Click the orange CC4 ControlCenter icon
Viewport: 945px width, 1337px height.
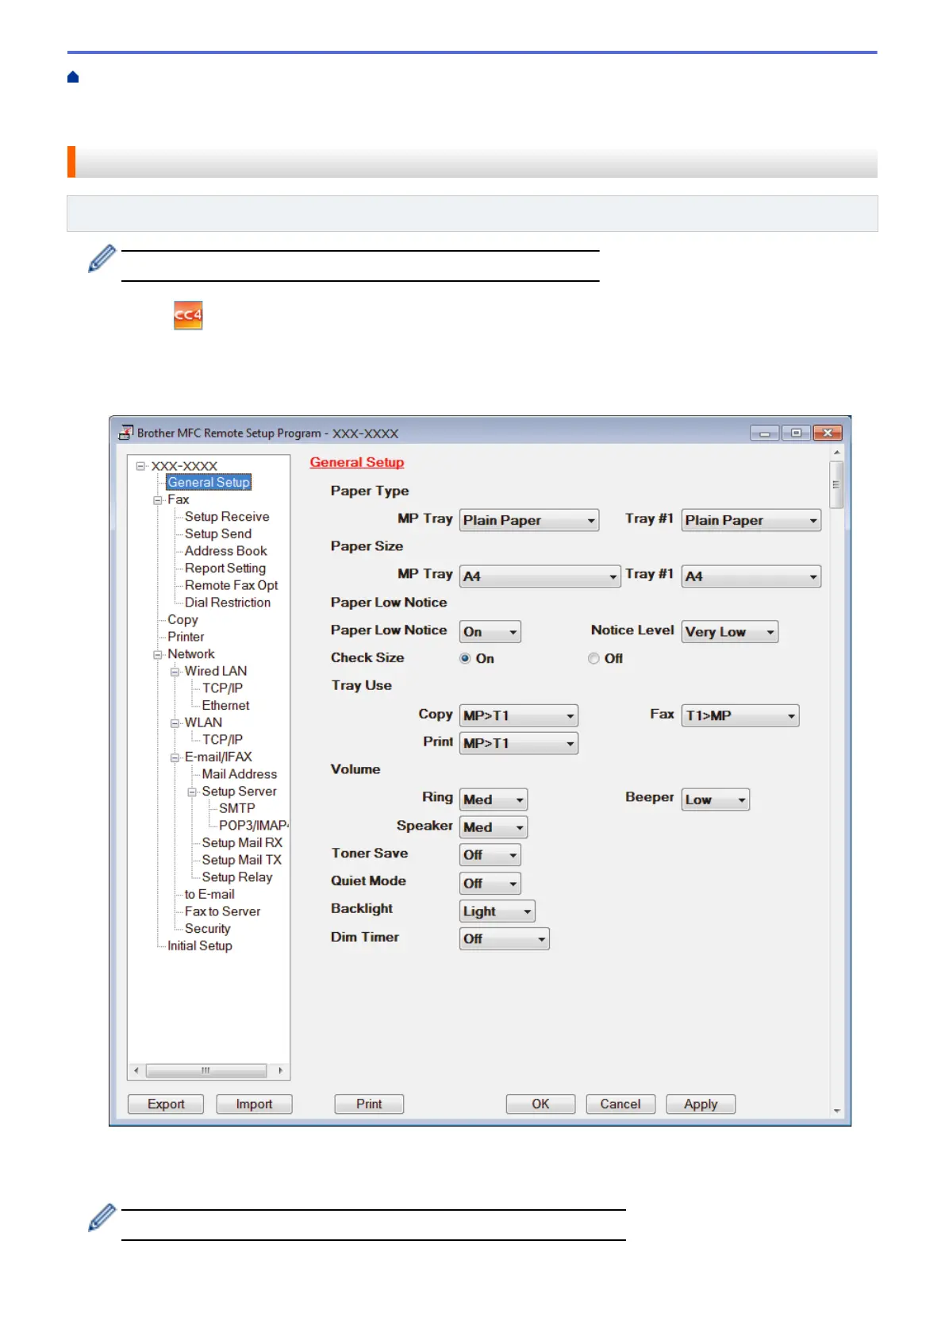click(x=188, y=314)
